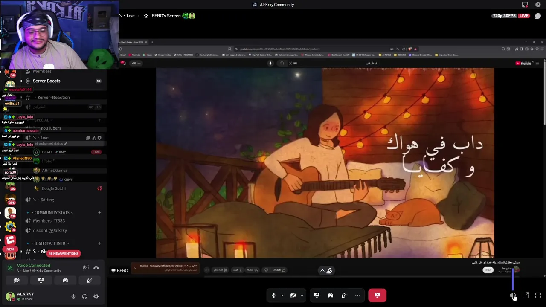Image resolution: width=546 pixels, height=307 pixels.
Task: Collapse COMMUNITY STATS category
Action: pos(52,212)
